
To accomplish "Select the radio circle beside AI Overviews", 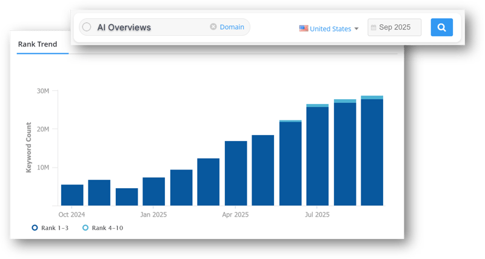I will pos(86,27).
